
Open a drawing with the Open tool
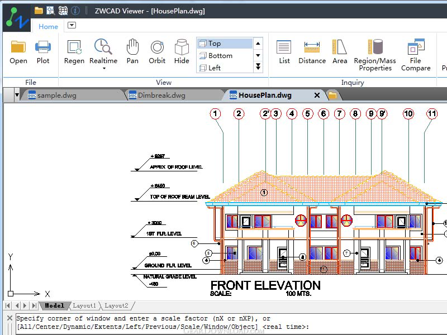[x=18, y=52]
